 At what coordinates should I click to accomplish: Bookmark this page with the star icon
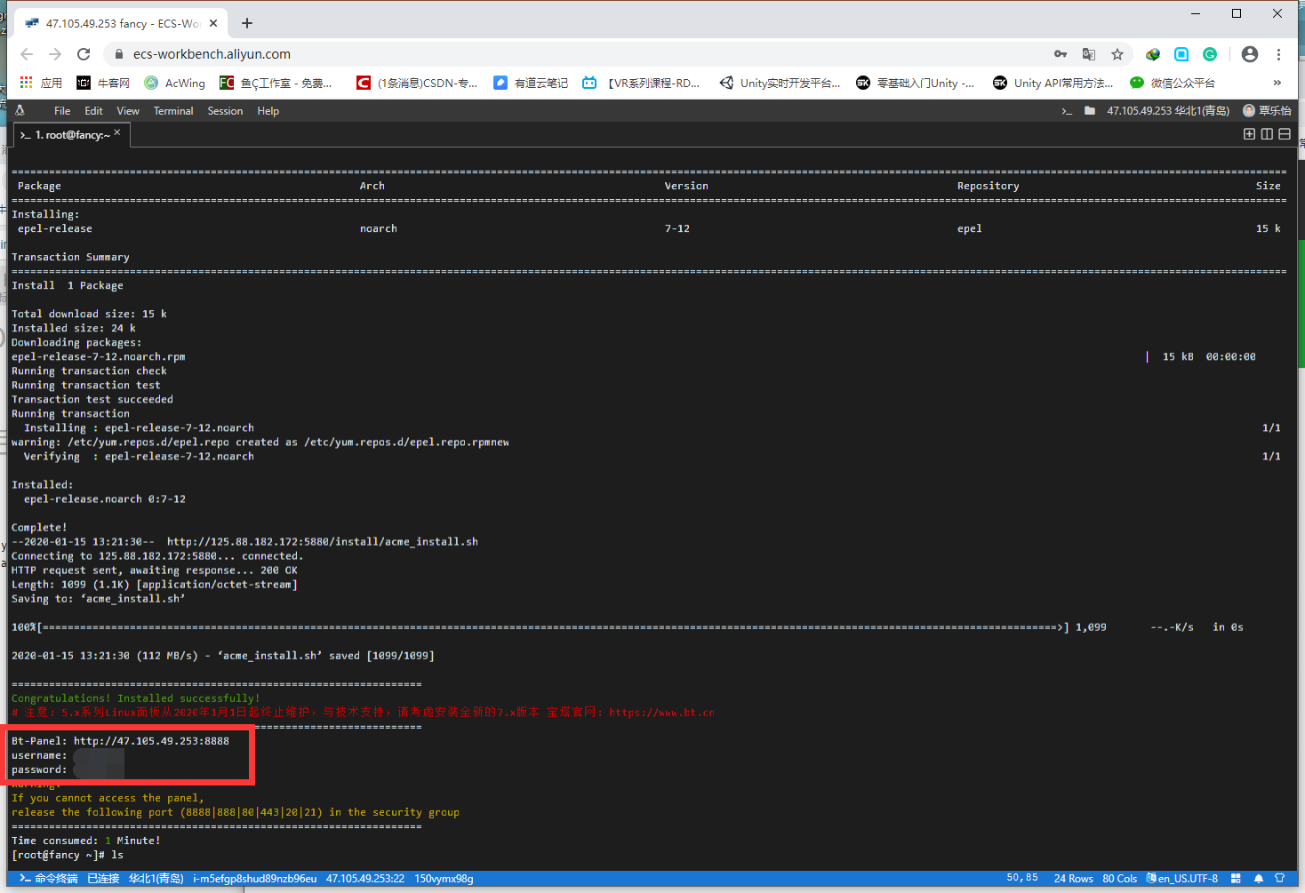(x=1117, y=54)
